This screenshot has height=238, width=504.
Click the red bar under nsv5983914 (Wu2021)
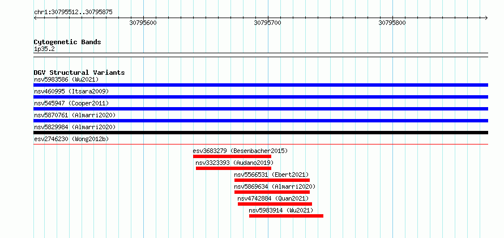click(286, 216)
